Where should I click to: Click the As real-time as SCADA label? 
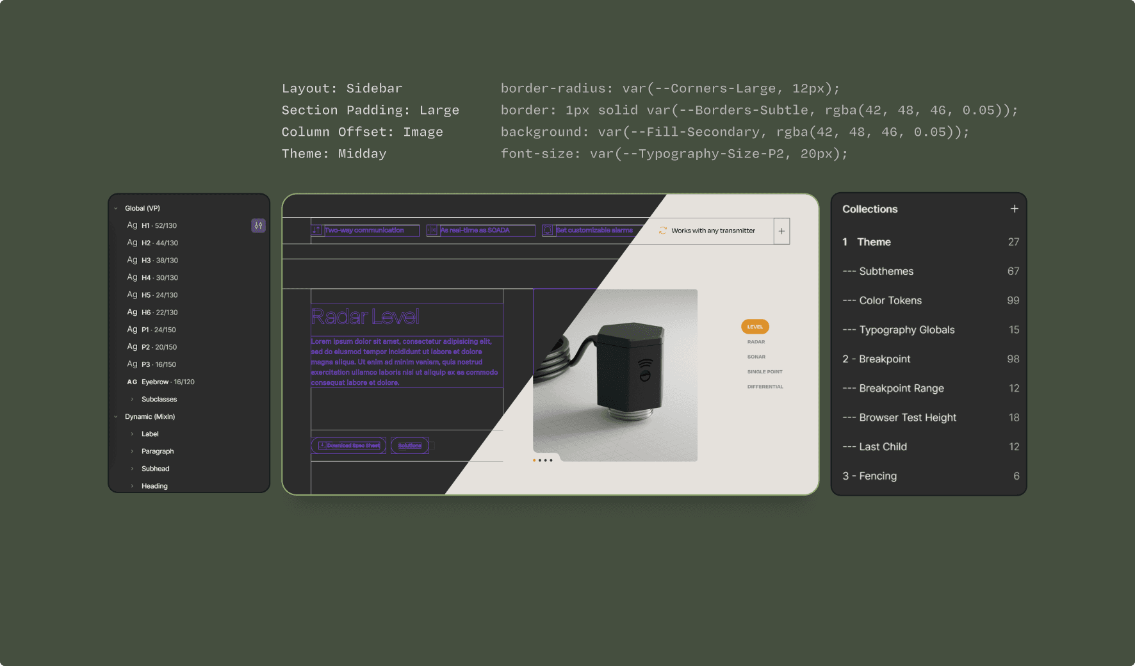tap(475, 231)
